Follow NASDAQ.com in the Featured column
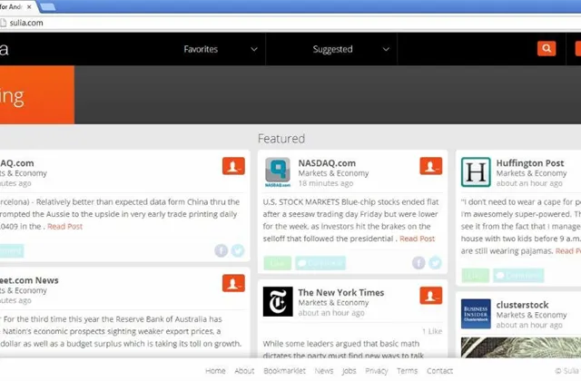The width and height of the screenshot is (581, 381). (431, 166)
